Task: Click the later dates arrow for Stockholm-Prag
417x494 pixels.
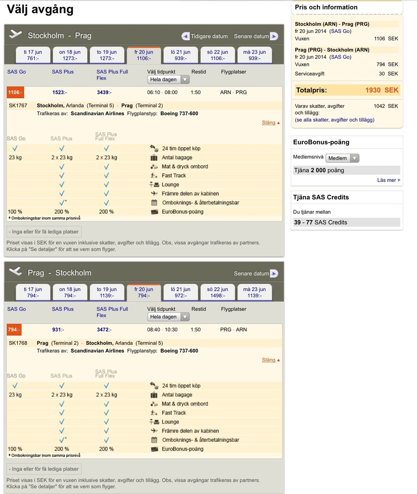Action: [274, 36]
